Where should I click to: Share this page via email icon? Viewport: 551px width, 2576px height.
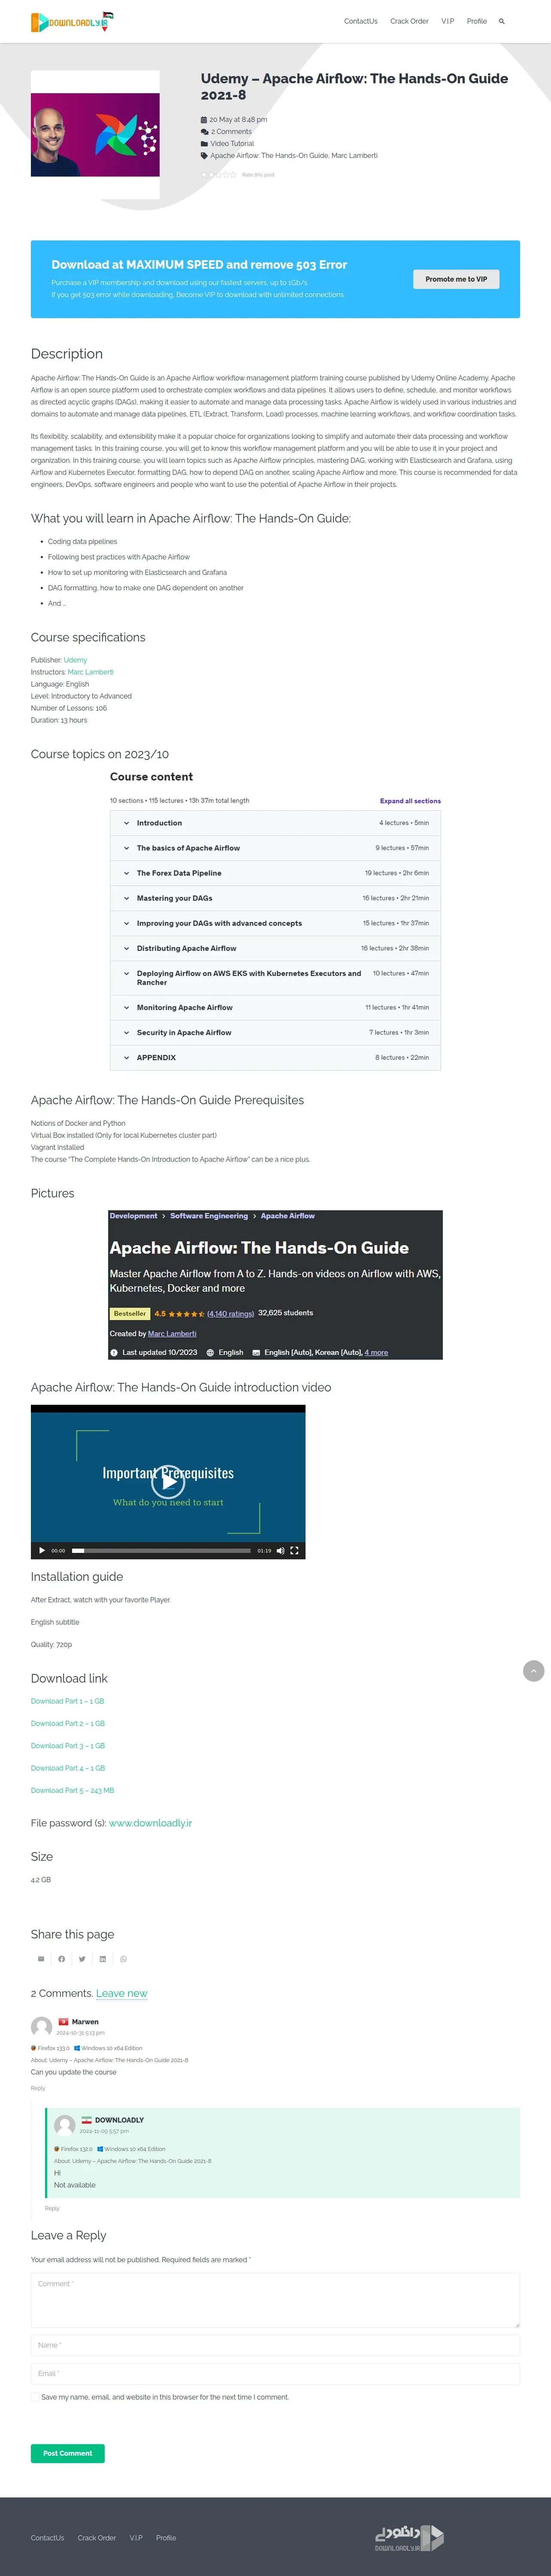coord(41,1959)
